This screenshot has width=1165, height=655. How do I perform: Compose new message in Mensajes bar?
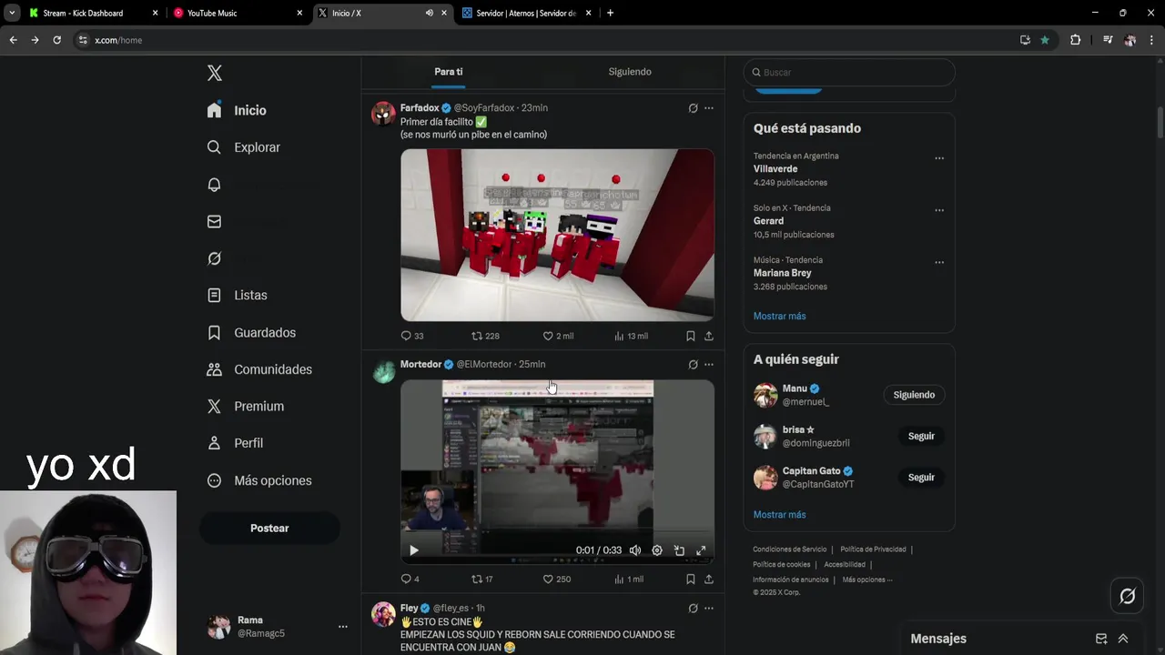[1101, 639]
